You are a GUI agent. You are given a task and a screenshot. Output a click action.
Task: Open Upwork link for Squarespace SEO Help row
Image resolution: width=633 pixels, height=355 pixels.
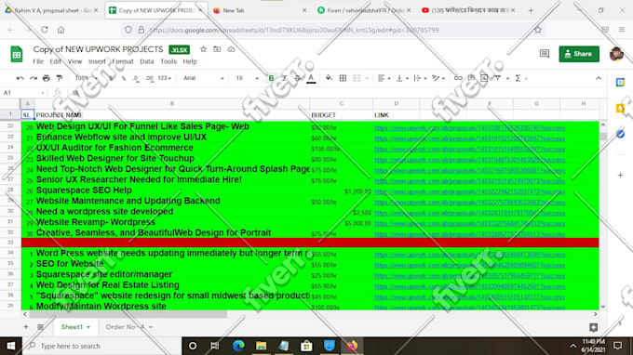pyautogui.click(x=469, y=191)
